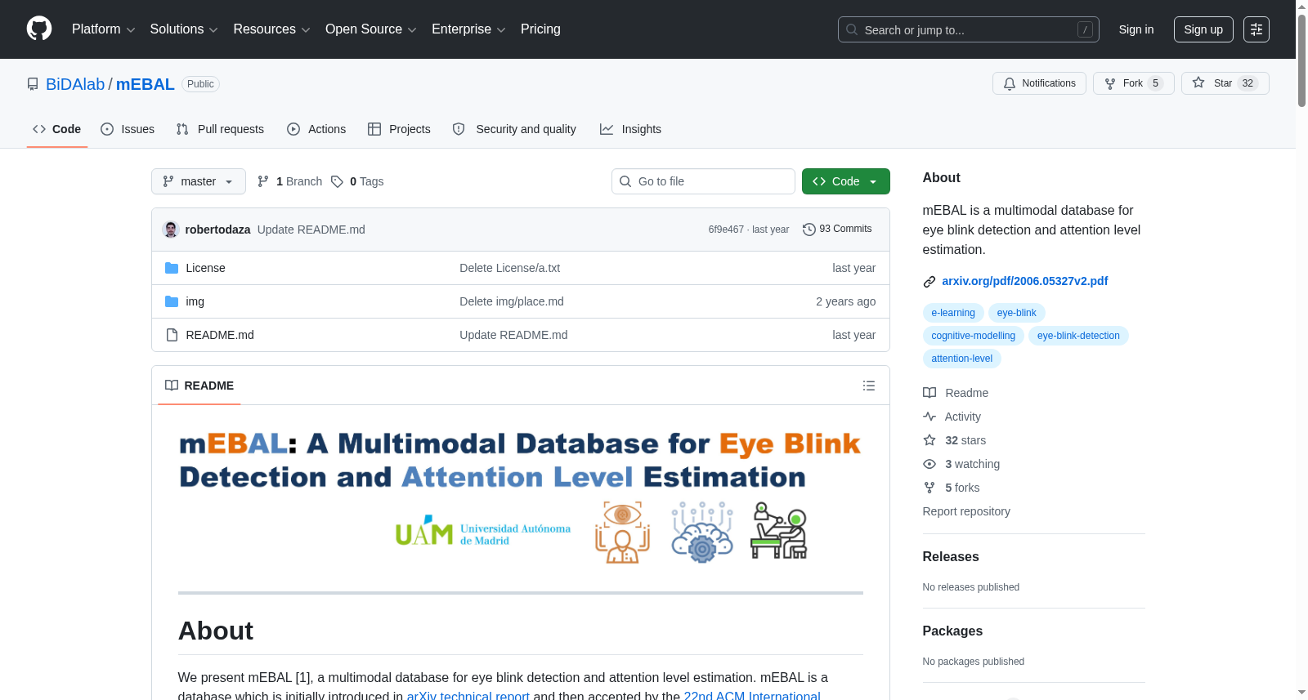Focus the Search or jump to field

point(969,29)
